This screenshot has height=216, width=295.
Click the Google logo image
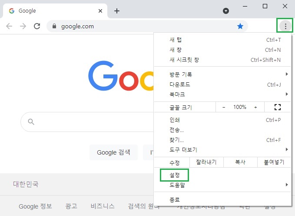(x=121, y=76)
